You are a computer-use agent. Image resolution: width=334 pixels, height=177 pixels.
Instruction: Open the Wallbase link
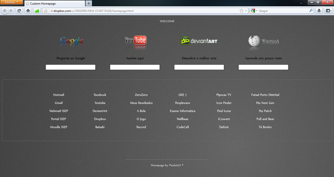pos(183,119)
